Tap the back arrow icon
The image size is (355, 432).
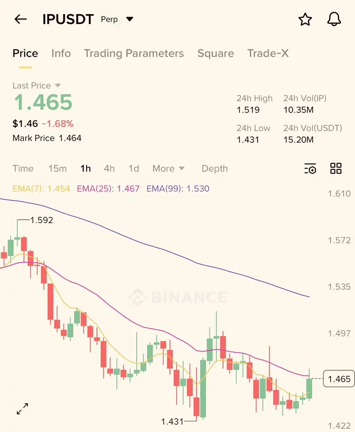point(21,19)
